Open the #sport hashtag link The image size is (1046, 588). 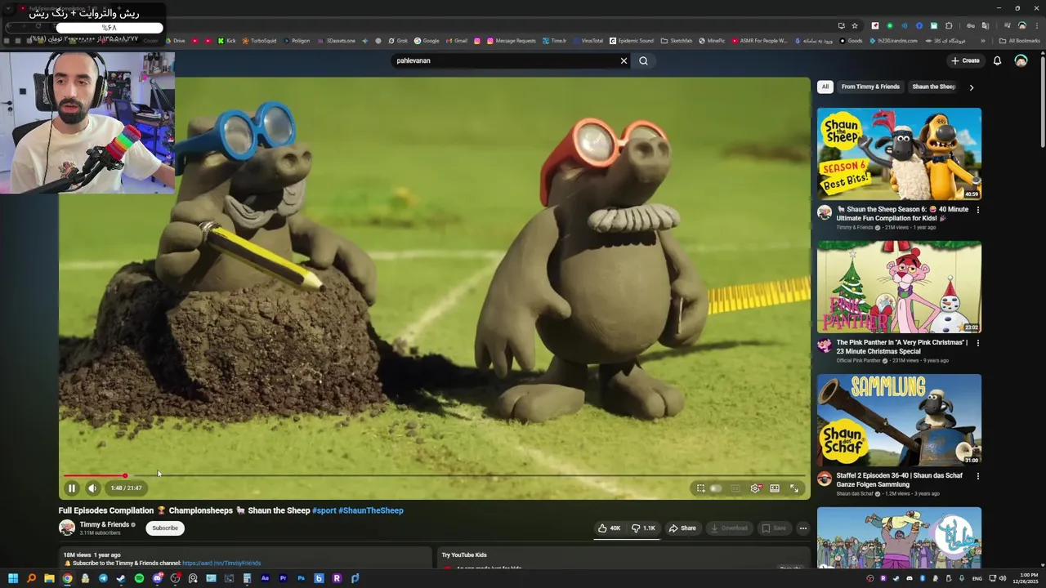[324, 510]
